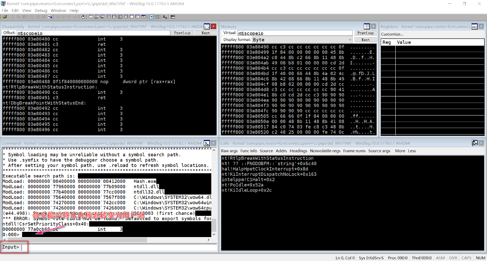Open the Locals window from toolbar
This screenshot has height=261, width=487.
pos(102,17)
